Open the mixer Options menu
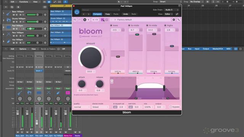This screenshot has width=244, height=137. (24, 49)
